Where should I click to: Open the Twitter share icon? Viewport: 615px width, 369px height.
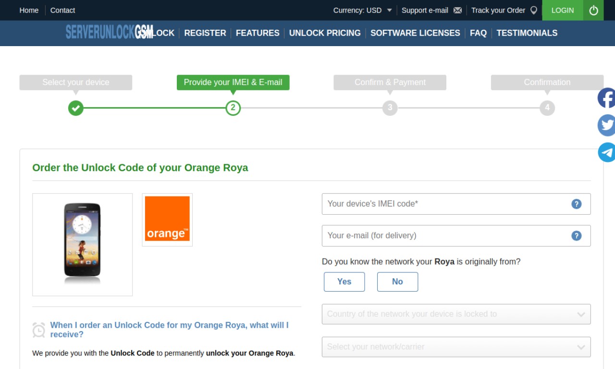point(606,125)
